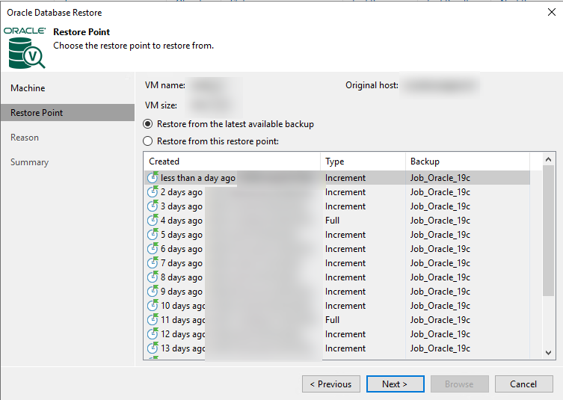Click '9 days ago' row text

click(x=182, y=292)
